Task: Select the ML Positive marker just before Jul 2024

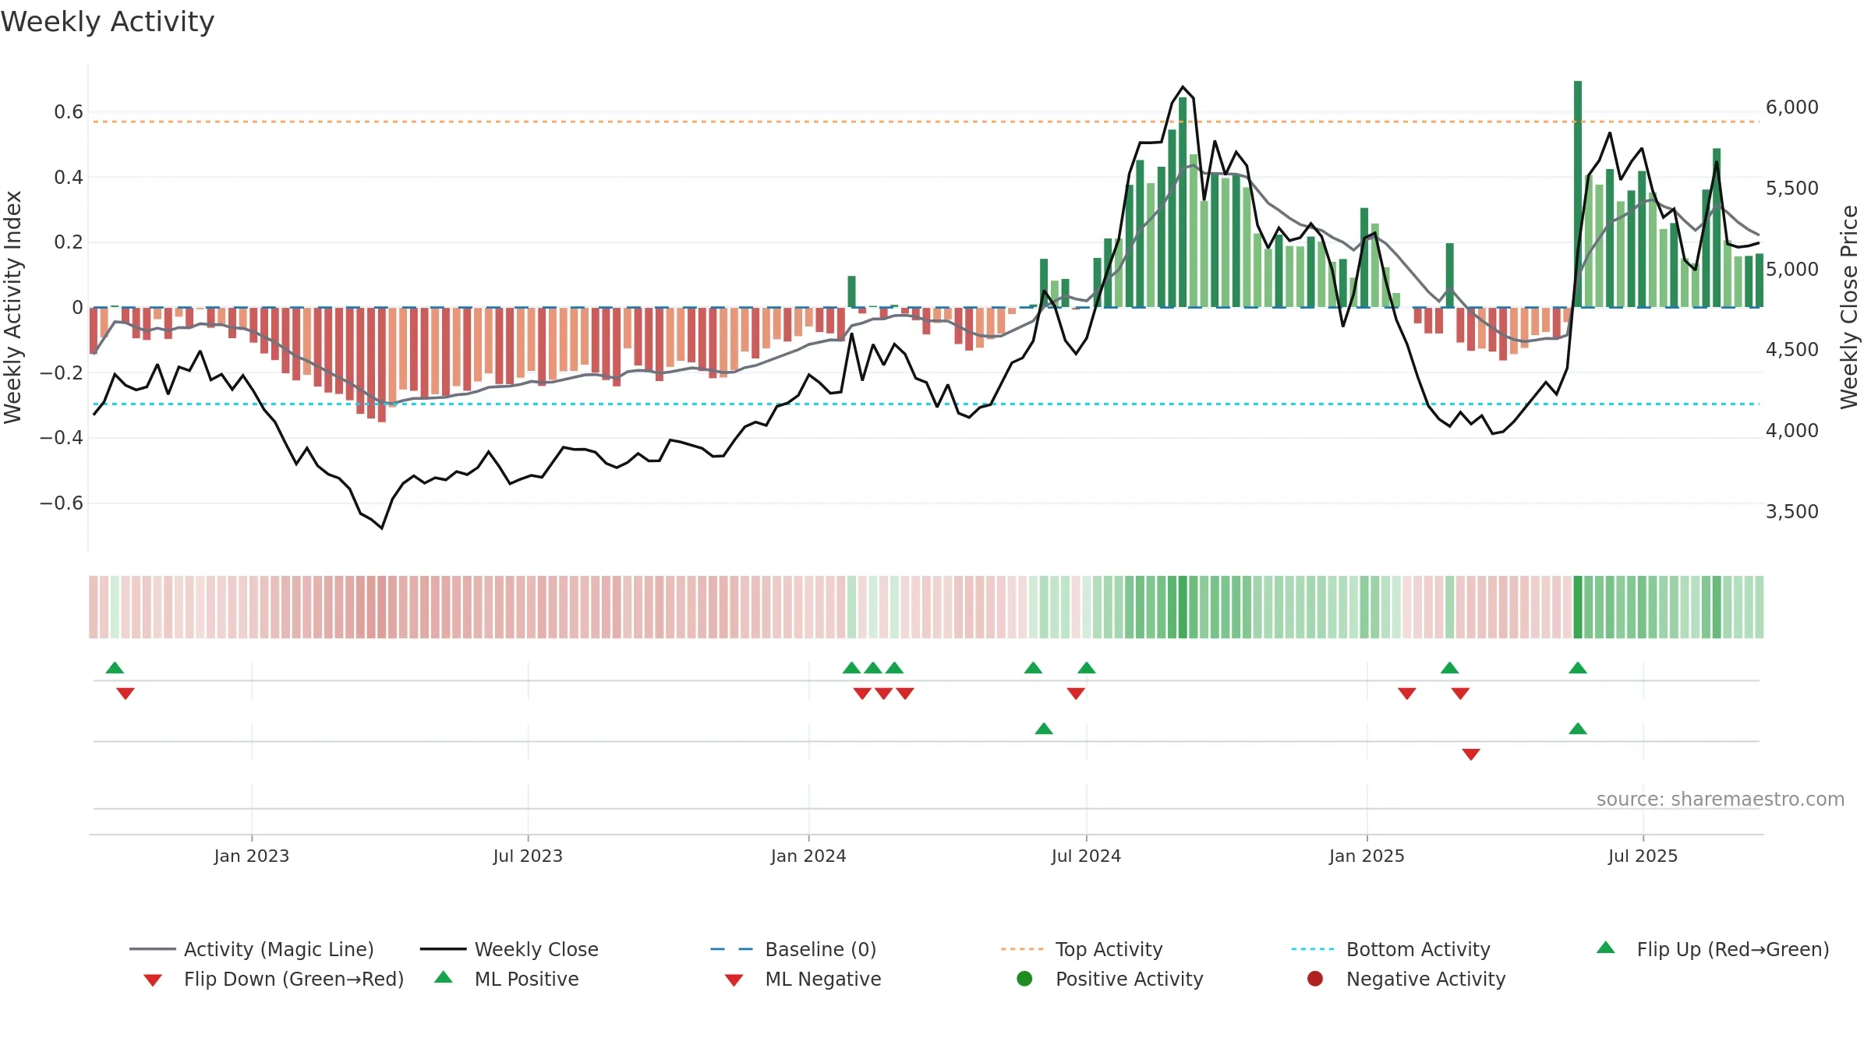Action: pos(1044,729)
